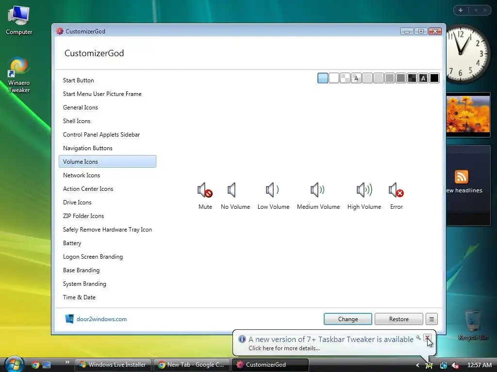
Task: Choose the dark checkerboard background swatch
Action: [412, 78]
